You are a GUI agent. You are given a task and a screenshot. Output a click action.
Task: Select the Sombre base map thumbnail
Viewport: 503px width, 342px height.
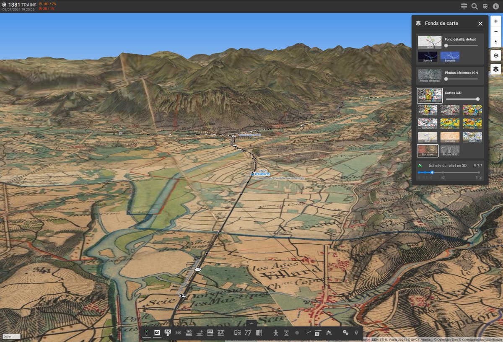tap(428, 57)
